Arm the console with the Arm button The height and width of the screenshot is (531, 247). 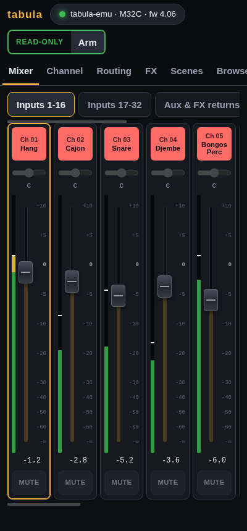pos(88,43)
